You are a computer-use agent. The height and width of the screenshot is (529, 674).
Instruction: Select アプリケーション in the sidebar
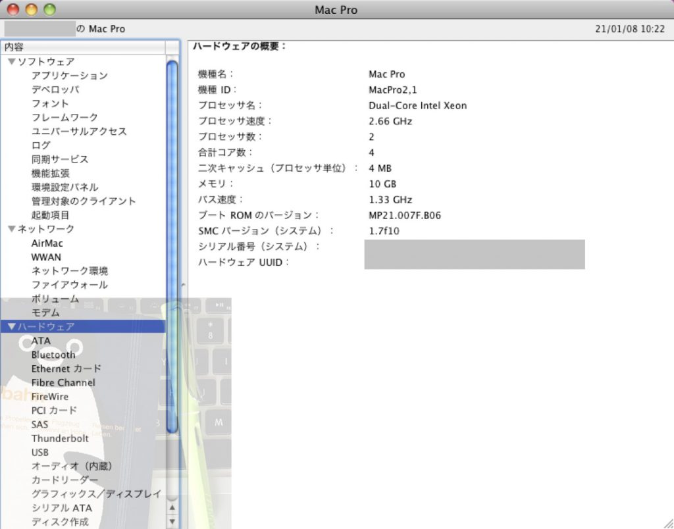tap(70, 76)
